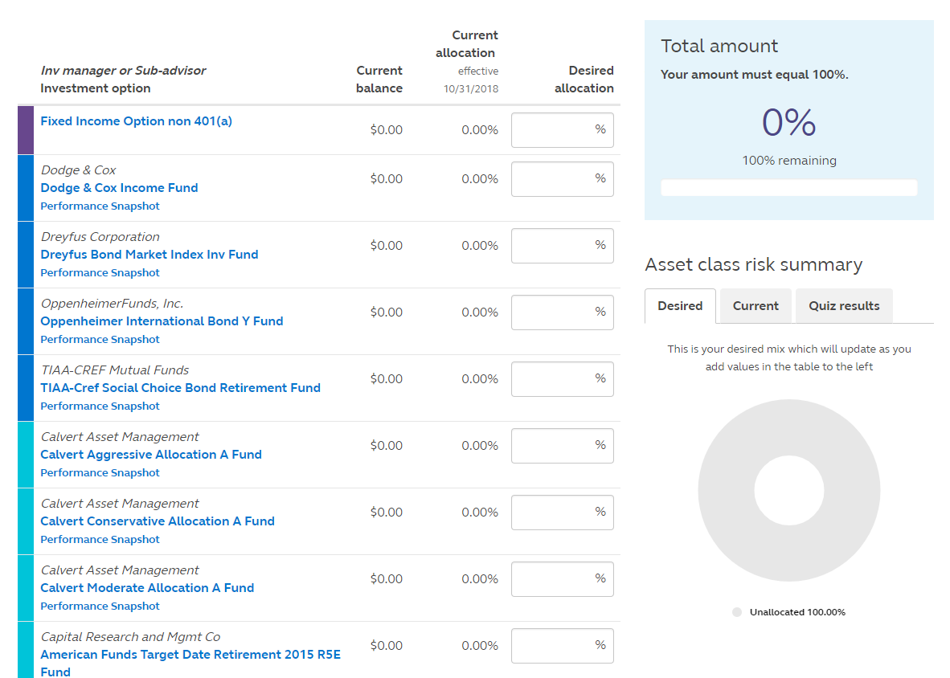Viewport: 950px width, 678px height.
Task: View Performance Snapshot for Calvert Aggressive Allocation
Action: pos(100,472)
